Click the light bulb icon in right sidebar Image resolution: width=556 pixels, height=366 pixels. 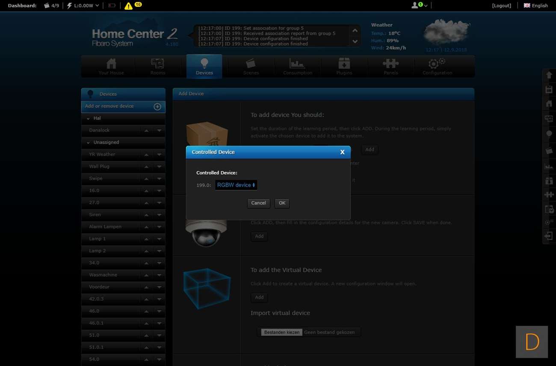pos(549,134)
